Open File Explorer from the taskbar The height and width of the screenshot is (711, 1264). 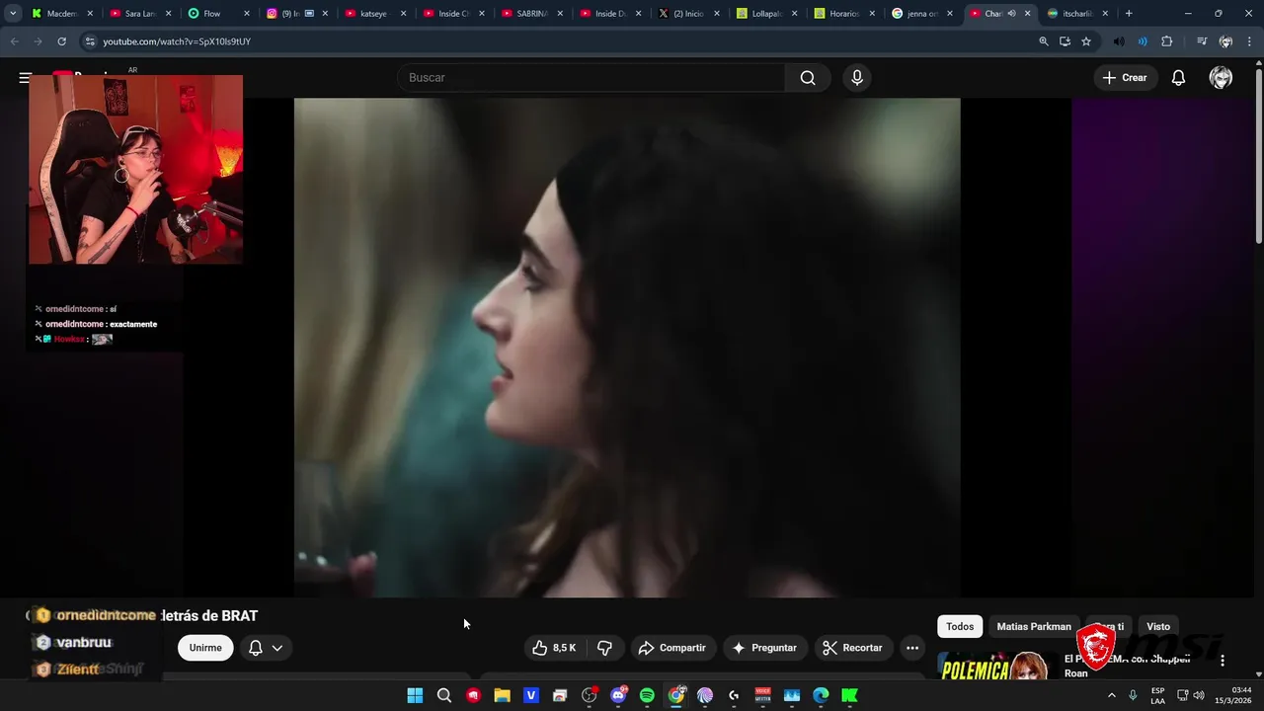pyautogui.click(x=502, y=695)
